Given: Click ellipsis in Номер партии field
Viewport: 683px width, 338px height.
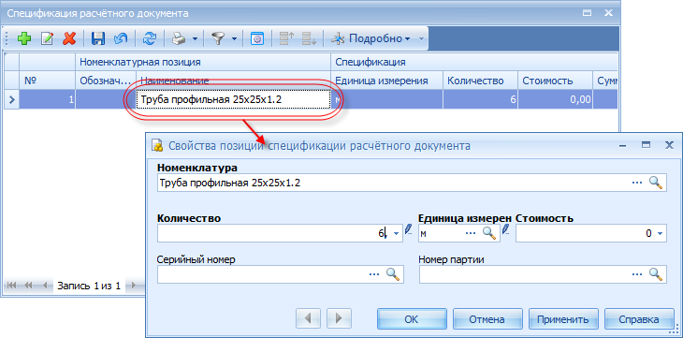Looking at the screenshot, I should (x=637, y=274).
